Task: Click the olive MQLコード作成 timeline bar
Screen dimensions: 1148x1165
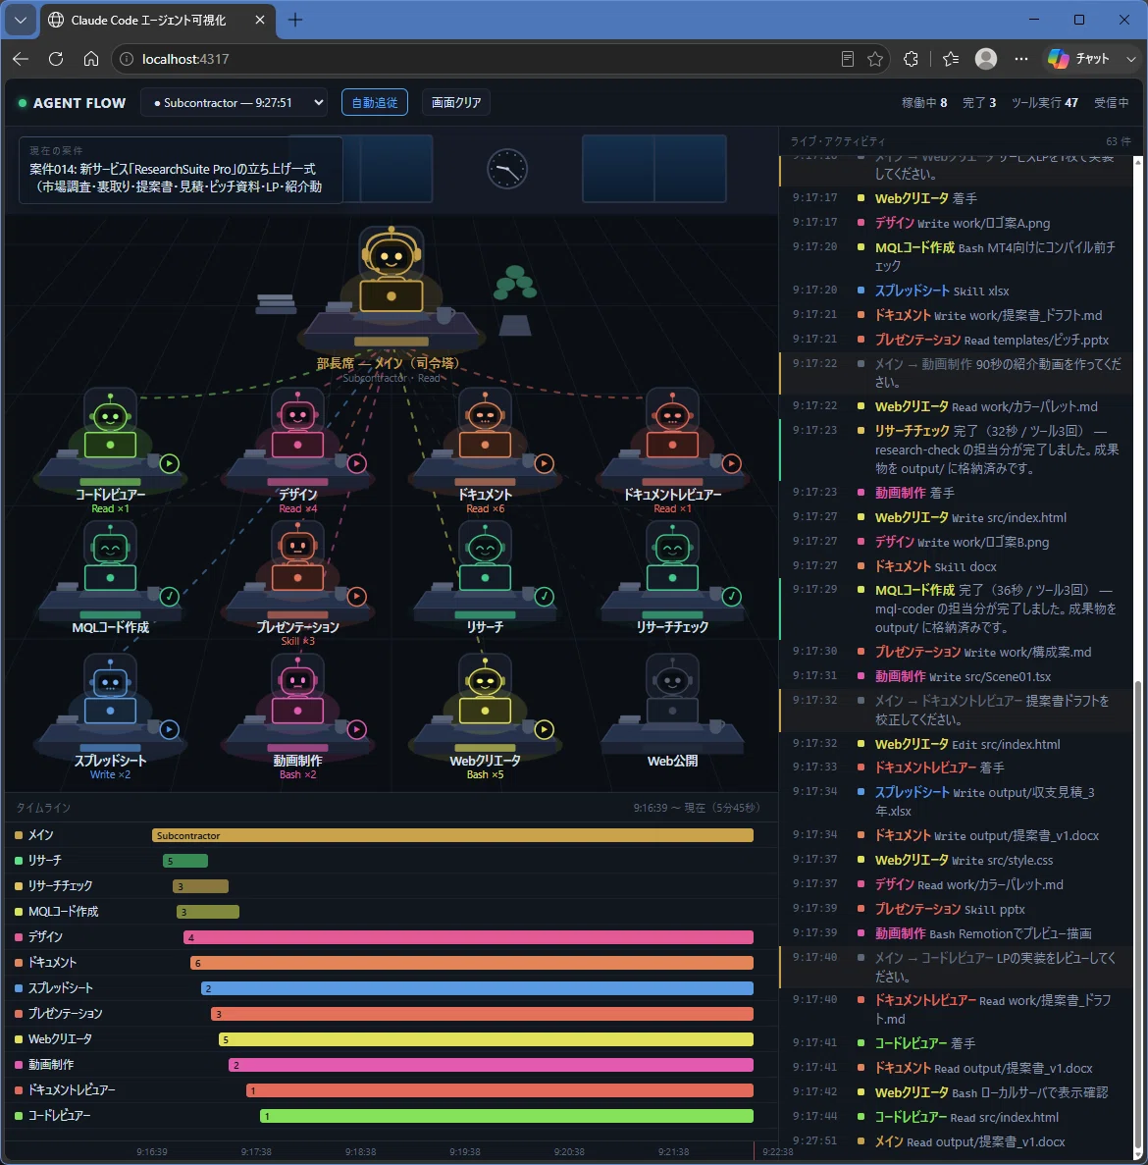Action: 207,912
